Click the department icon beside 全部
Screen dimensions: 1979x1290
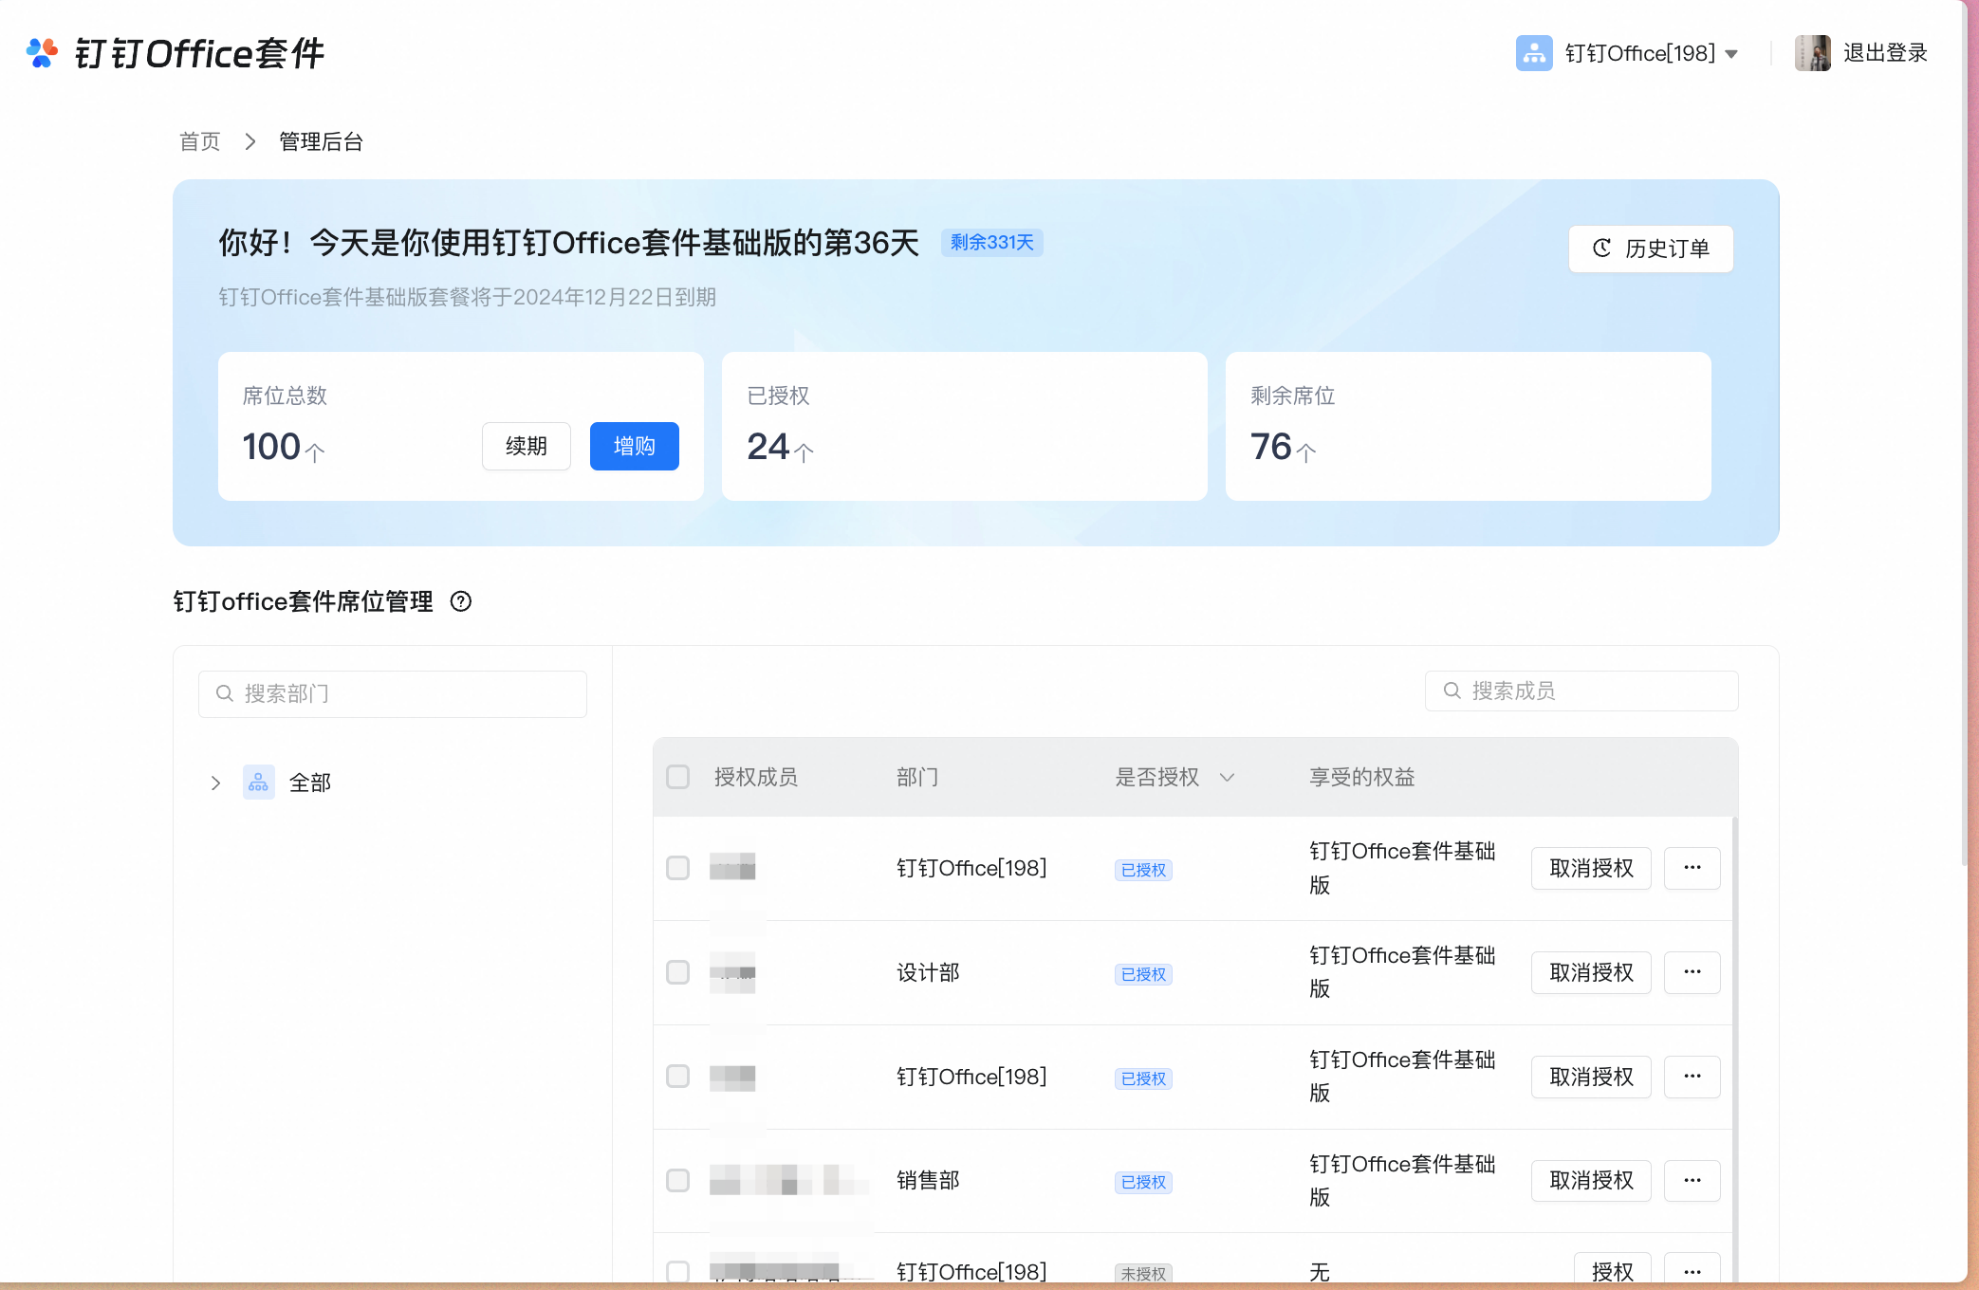[258, 782]
